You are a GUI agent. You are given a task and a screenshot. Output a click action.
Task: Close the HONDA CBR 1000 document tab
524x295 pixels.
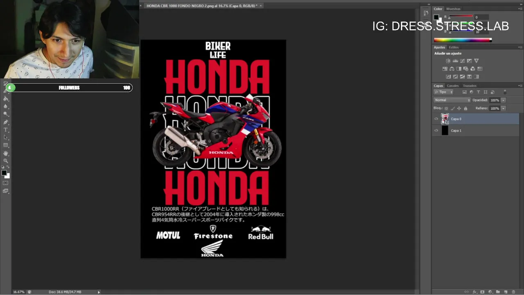pyautogui.click(x=261, y=6)
